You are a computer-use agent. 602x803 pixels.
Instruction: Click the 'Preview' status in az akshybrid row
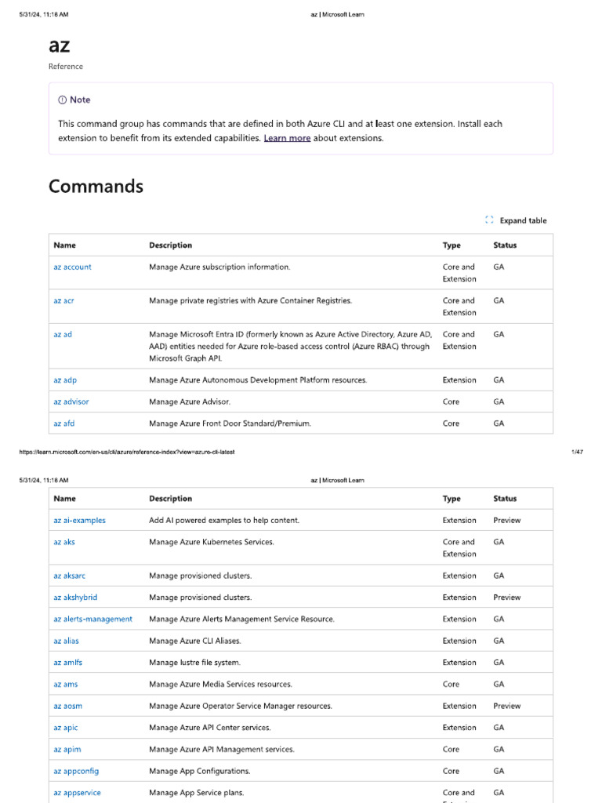[507, 597]
